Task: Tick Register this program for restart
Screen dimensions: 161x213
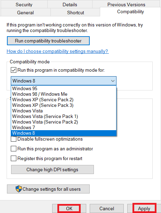Action: pyautogui.click(x=14, y=158)
